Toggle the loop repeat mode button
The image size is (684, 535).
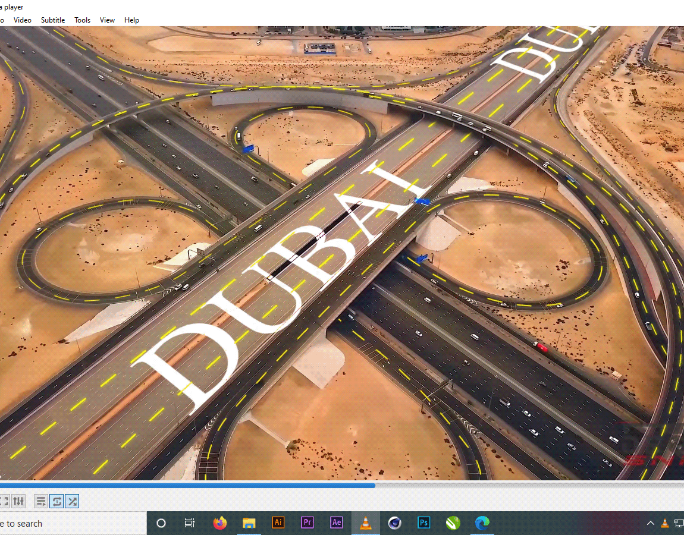coord(57,501)
